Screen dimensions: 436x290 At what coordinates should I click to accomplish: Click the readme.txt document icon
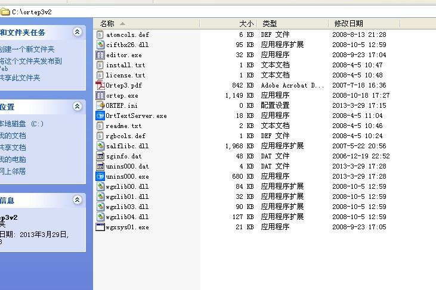pyautogui.click(x=100, y=126)
